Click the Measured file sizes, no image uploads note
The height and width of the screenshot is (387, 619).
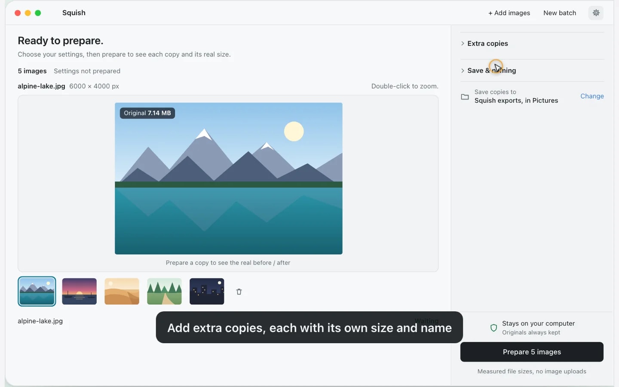532,372
